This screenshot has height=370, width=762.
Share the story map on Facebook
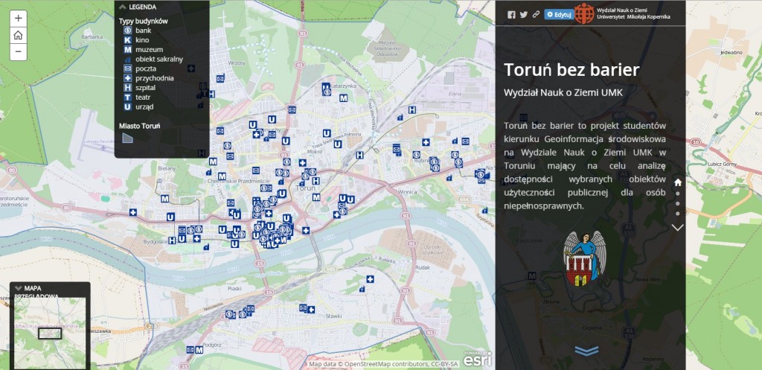tap(511, 15)
